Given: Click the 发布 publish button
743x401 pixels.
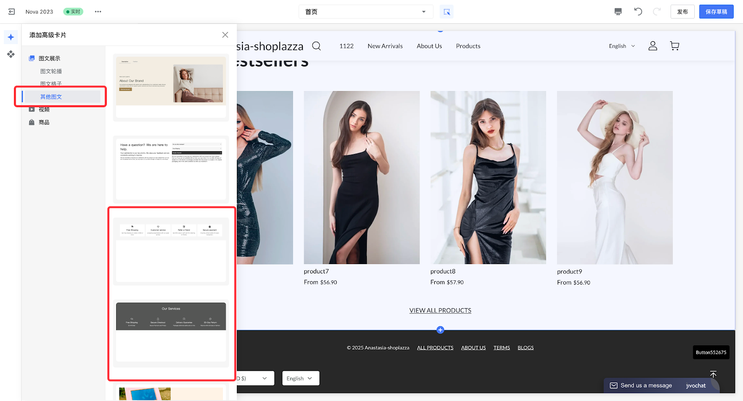Looking at the screenshot, I should click(682, 12).
